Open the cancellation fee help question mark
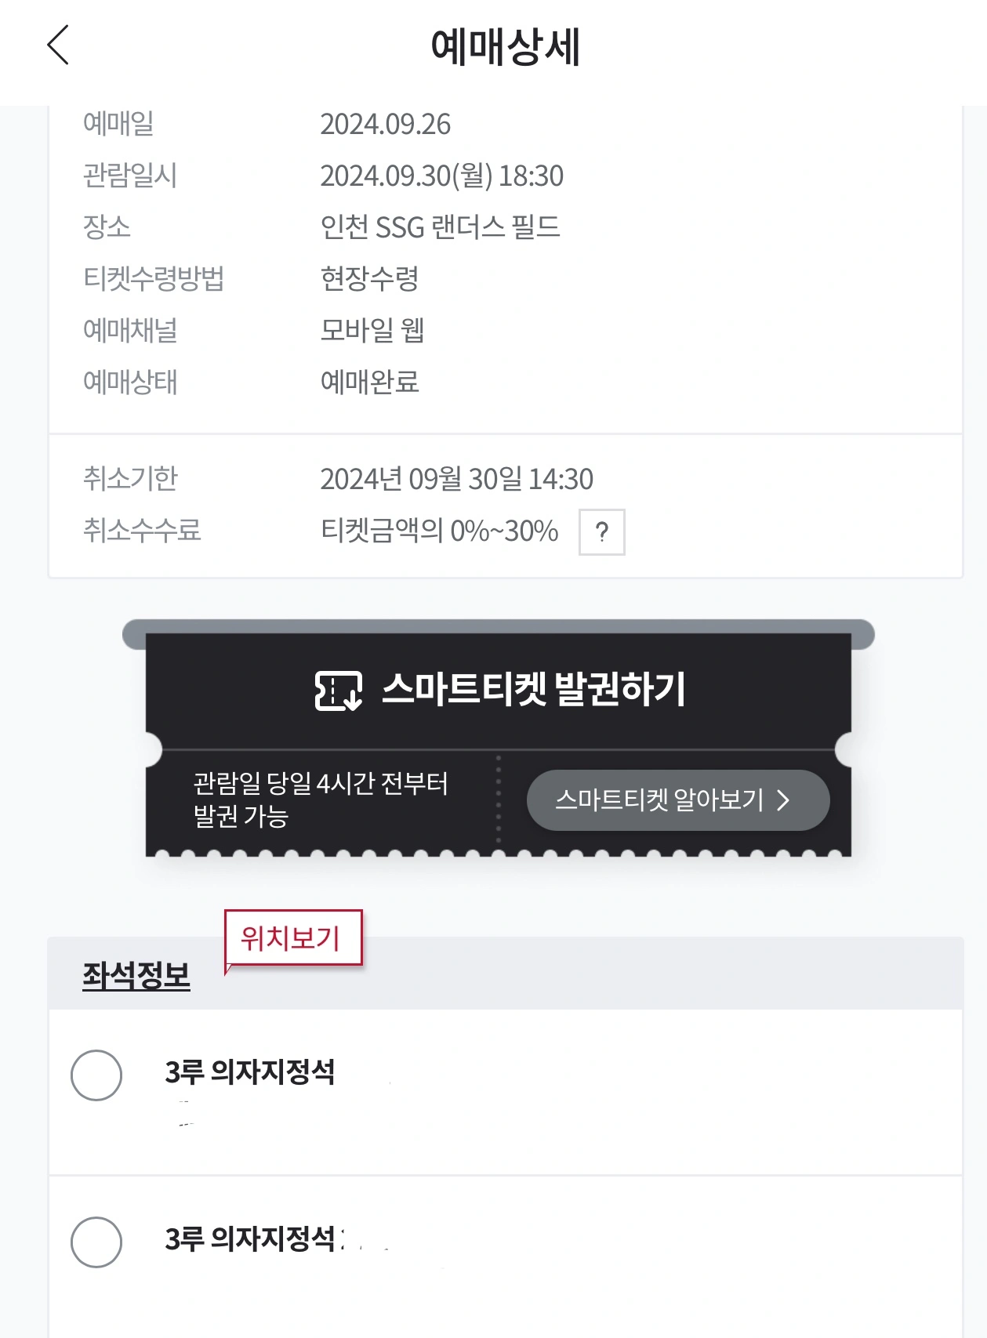The height and width of the screenshot is (1338, 987). [x=601, y=532]
